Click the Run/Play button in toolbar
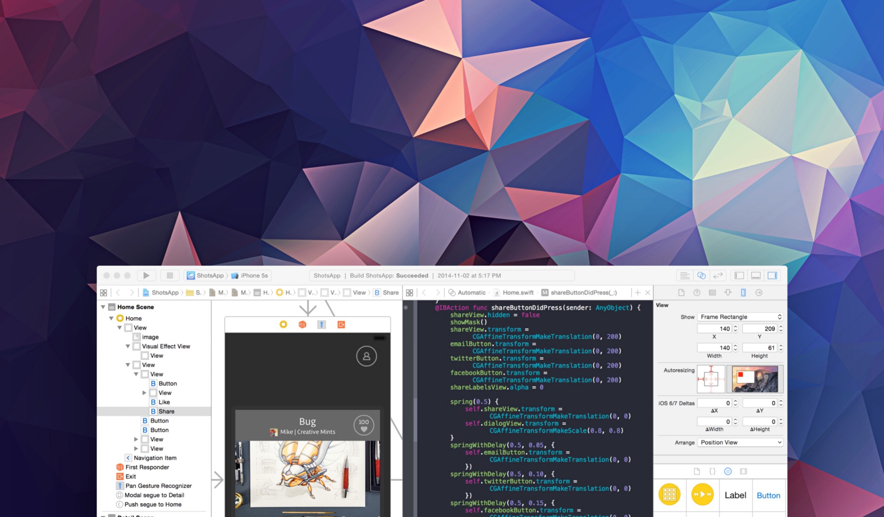Screen dimensions: 884x517 coord(146,275)
